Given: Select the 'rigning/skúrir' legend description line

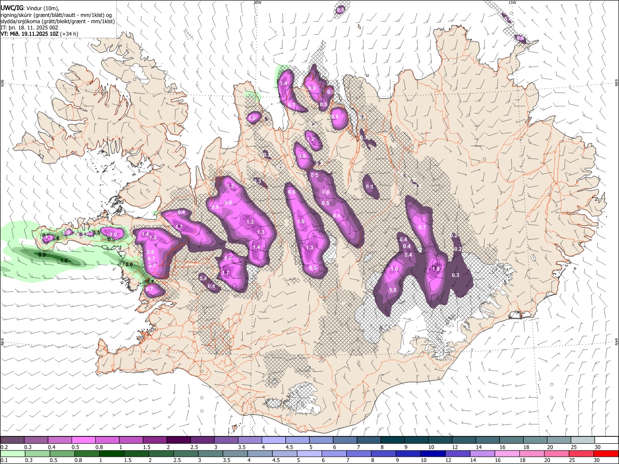Looking at the screenshot, I should [x=56, y=15].
